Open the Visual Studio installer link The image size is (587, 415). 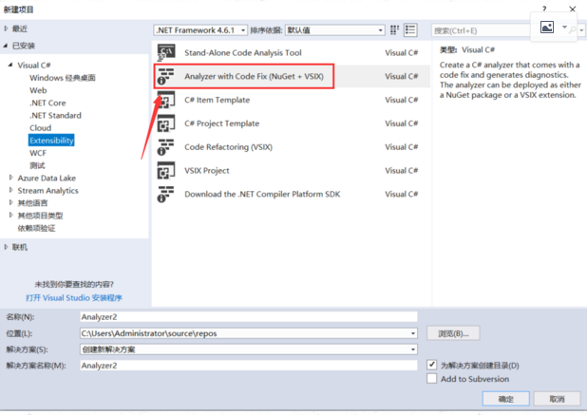(74, 298)
